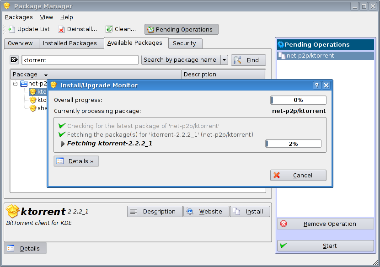Maximize the Package Manager window
This screenshot has width=380, height=267.
coord(364,6)
